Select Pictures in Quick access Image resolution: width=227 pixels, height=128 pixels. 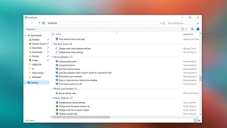click(x=35, y=56)
